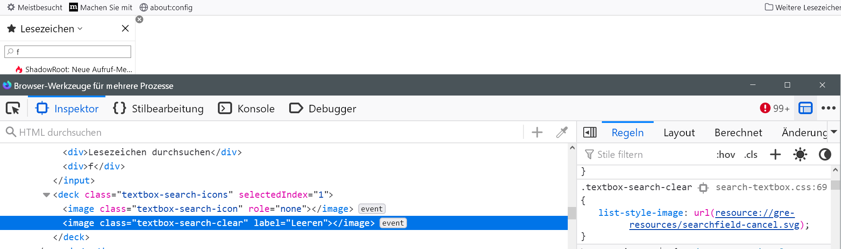Activate the element picker tool

[x=13, y=108]
